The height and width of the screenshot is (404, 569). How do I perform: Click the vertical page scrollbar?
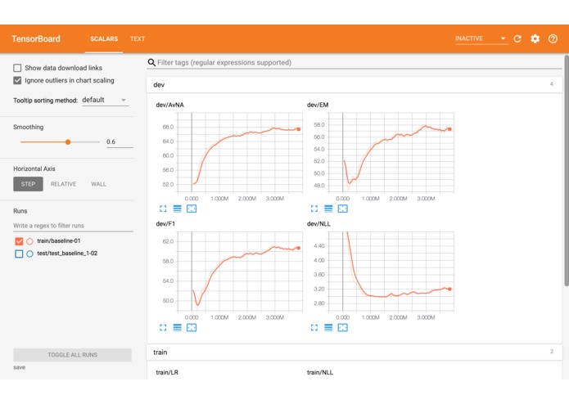point(567,170)
